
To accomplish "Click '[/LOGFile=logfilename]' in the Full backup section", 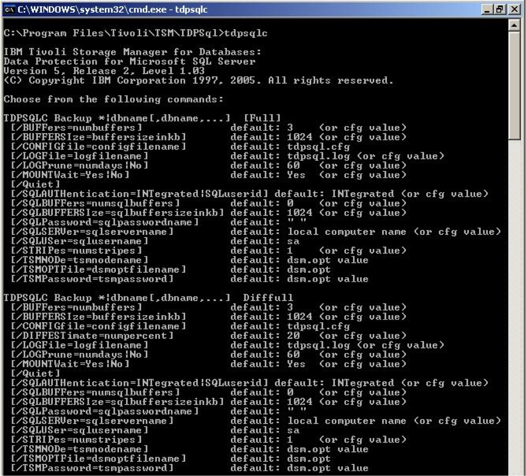I will (80, 156).
